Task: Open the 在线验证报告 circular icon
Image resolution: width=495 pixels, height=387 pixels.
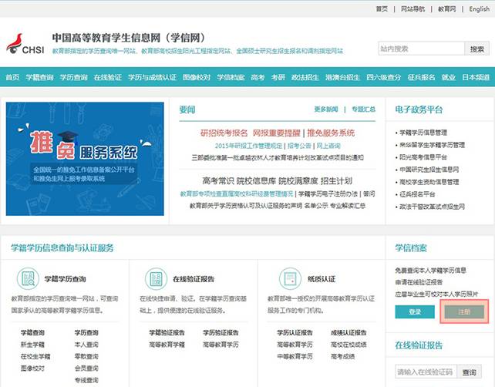Action: coord(156,279)
